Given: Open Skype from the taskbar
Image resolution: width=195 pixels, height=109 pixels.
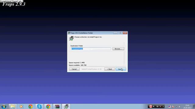Looking at the screenshot, I should (x=39, y=106).
